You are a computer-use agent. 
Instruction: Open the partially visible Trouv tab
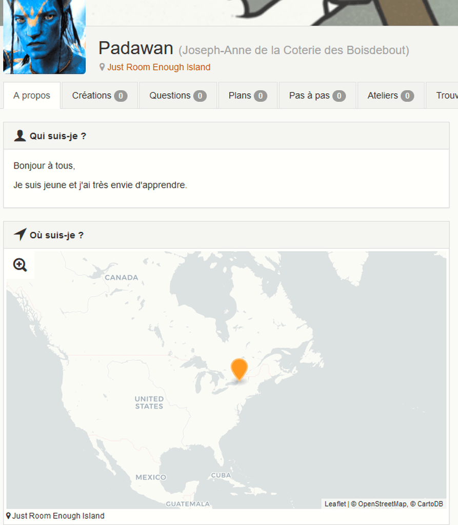pyautogui.click(x=442, y=95)
